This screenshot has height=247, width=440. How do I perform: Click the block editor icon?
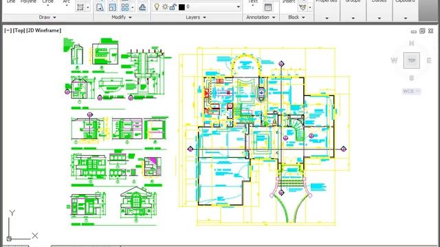tap(302, 8)
